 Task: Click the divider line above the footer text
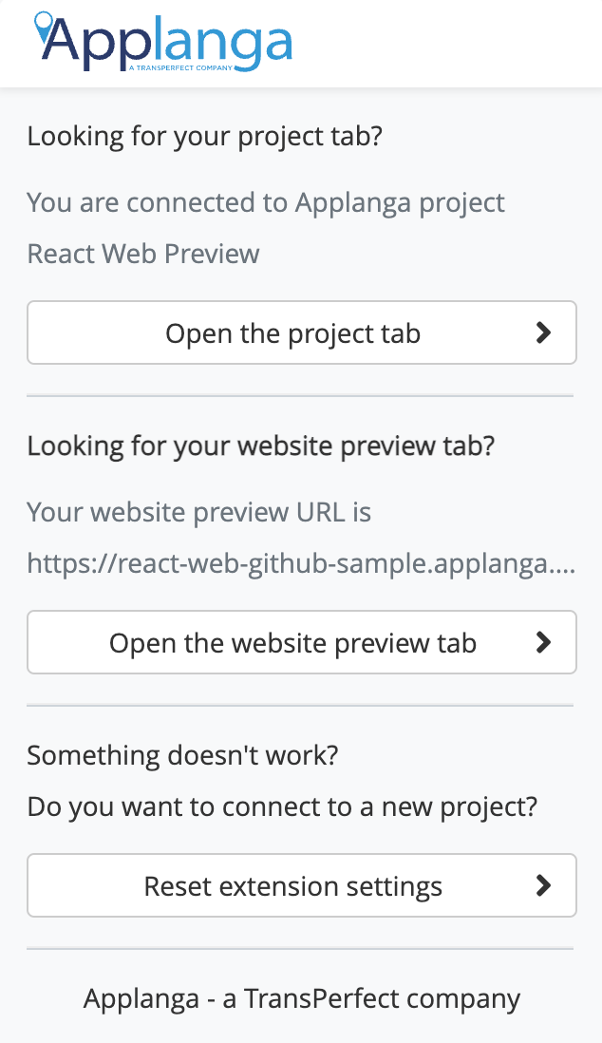[x=300, y=949]
